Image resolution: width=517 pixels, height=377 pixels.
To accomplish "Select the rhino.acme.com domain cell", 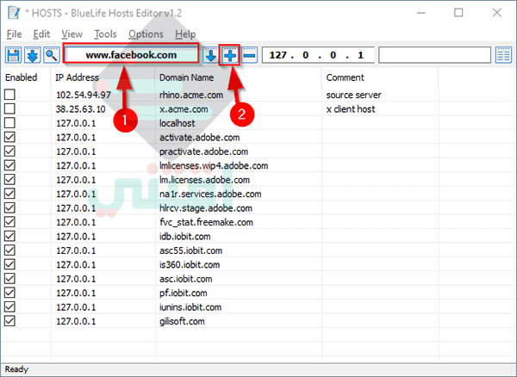I will coord(191,96).
